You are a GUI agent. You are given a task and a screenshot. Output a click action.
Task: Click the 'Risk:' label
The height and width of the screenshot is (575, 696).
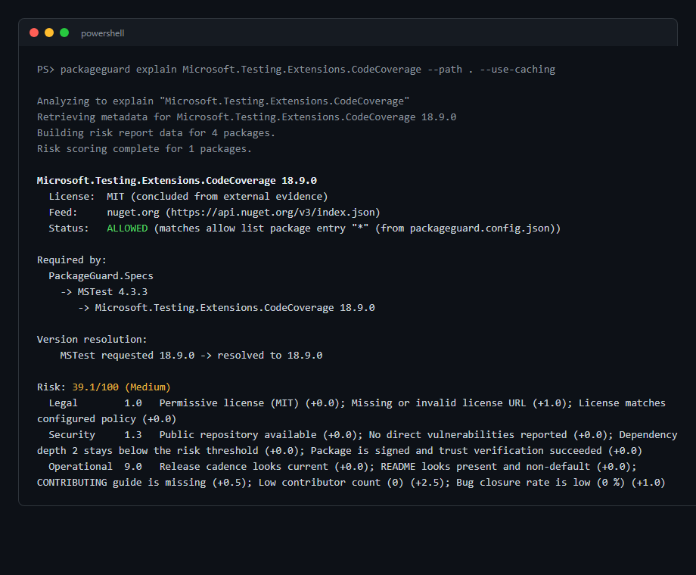pos(51,387)
